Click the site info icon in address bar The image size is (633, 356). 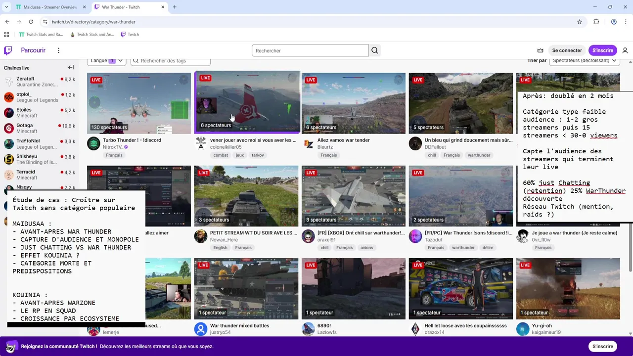click(x=45, y=22)
